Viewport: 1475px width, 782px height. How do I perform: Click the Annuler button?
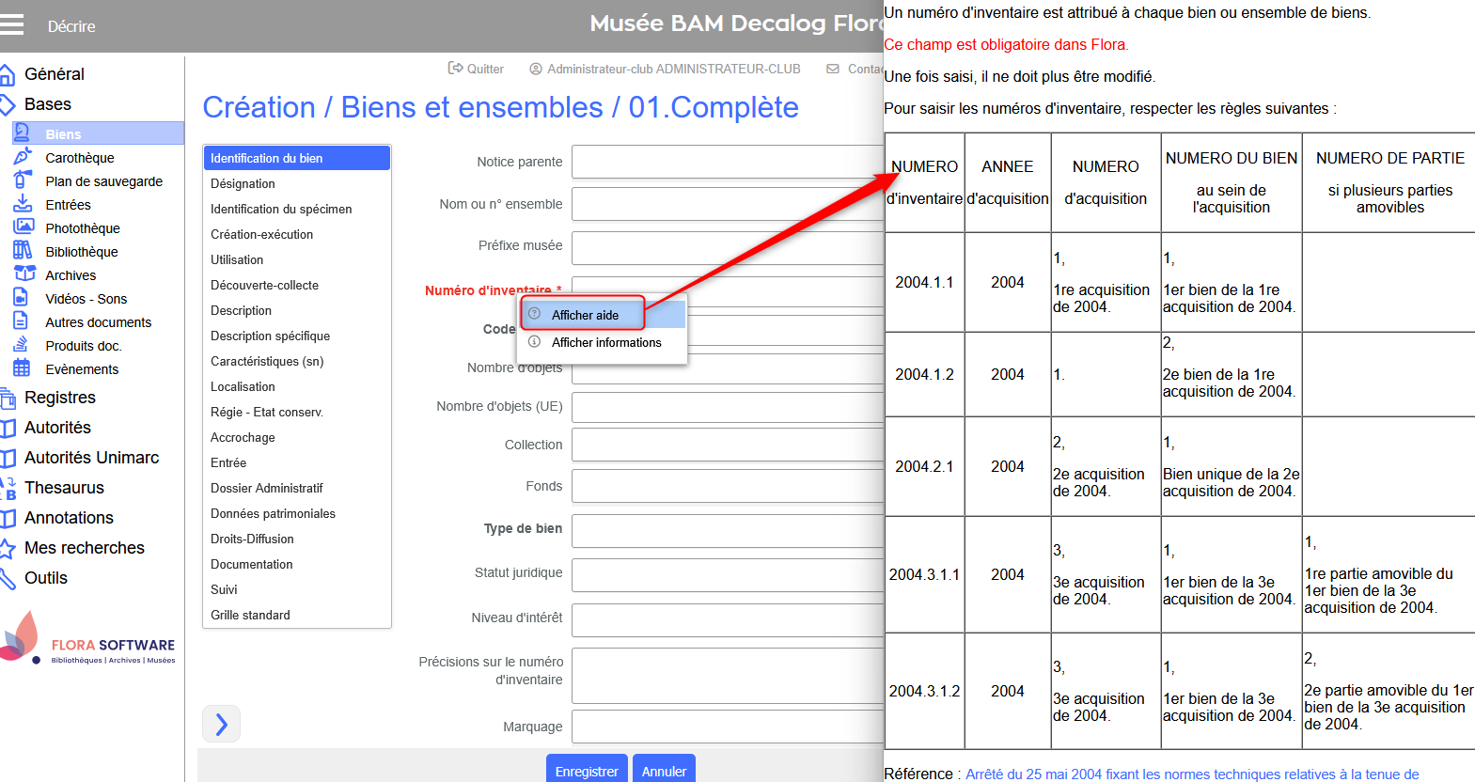click(x=664, y=770)
